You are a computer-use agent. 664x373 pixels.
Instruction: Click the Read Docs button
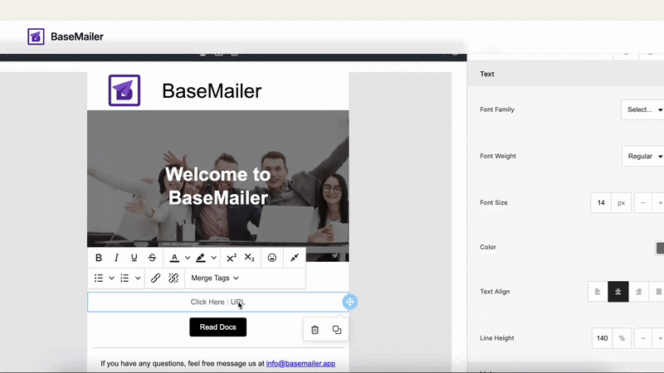[217, 327]
